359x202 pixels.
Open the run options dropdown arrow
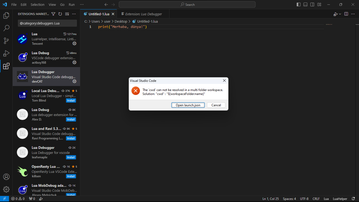[340, 14]
